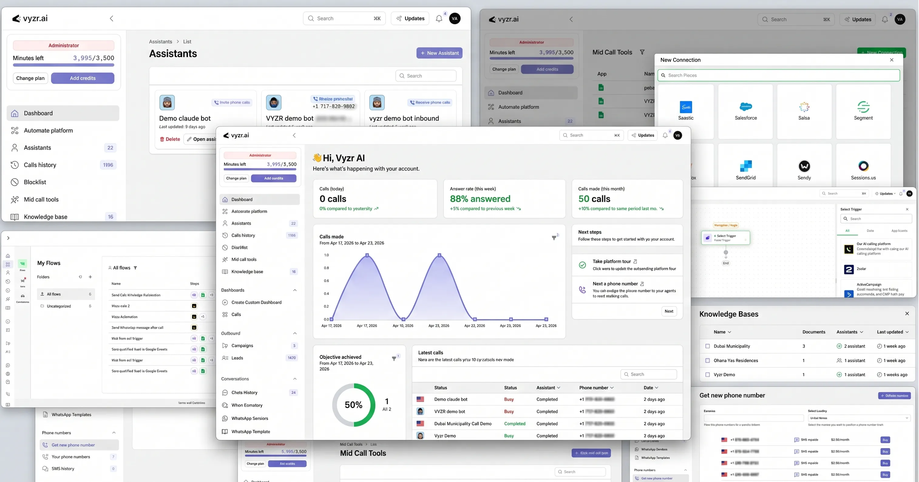This screenshot has height=482, width=919.
Task: Choose the Saastic piece icon
Action: (686, 107)
